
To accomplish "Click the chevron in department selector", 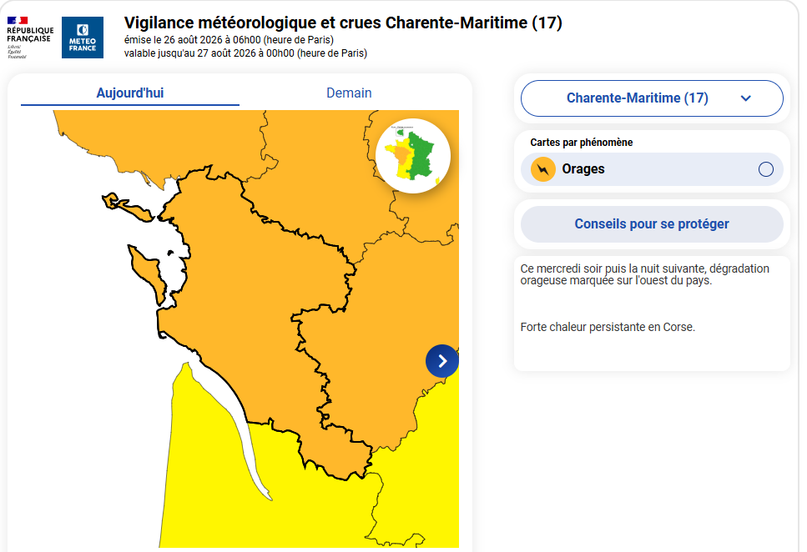I will point(746,98).
